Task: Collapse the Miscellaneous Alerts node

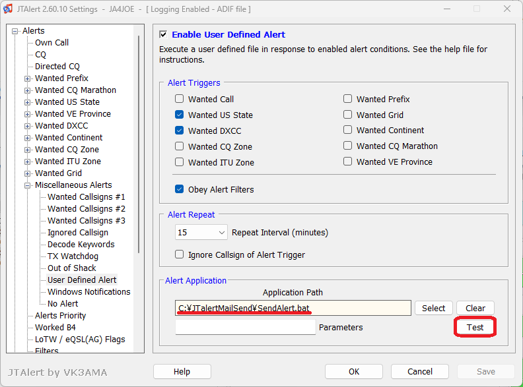Action: 27,185
